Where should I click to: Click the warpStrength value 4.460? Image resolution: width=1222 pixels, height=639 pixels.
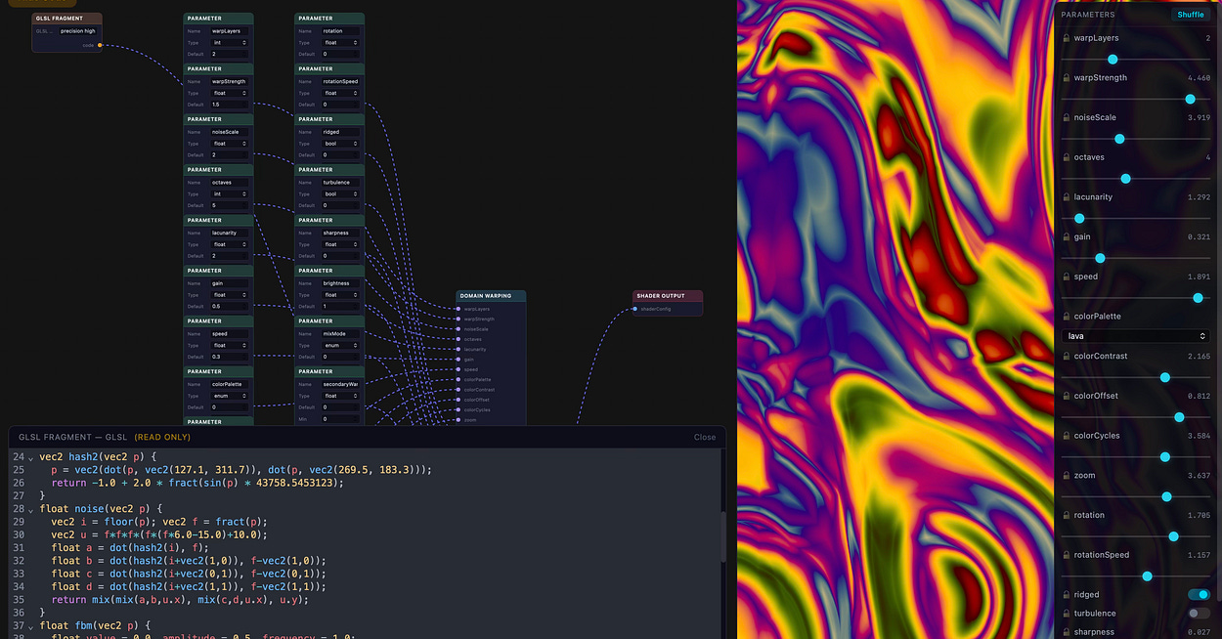coord(1199,78)
